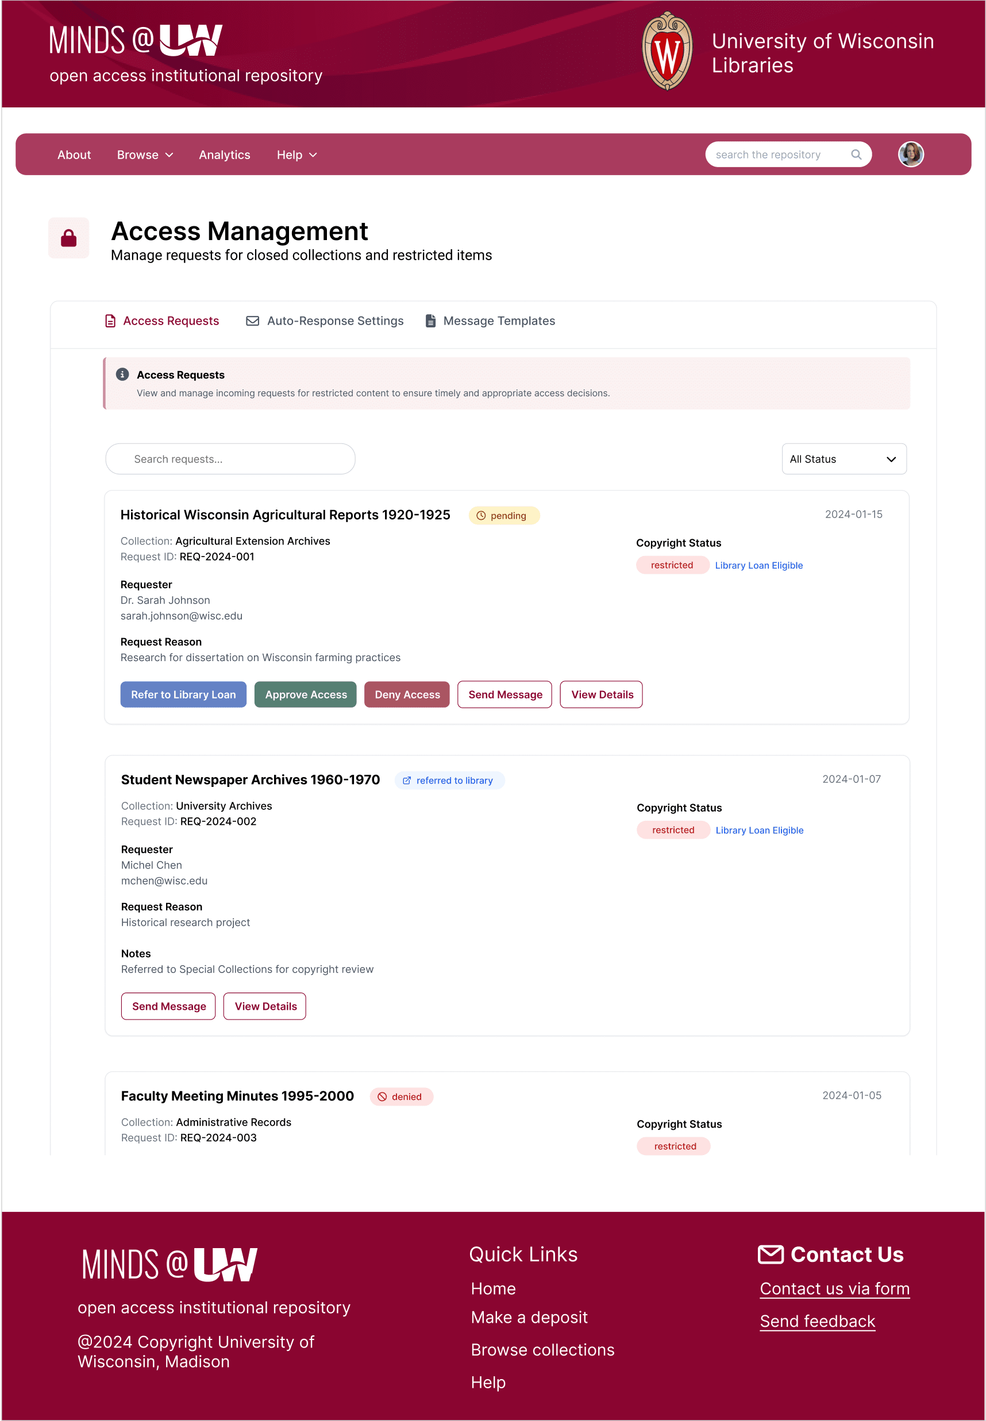Click the MINDS@UW header logo
This screenshot has height=1421, width=986.
point(135,41)
